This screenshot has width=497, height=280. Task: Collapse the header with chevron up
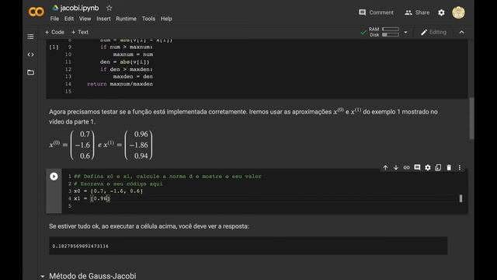click(x=461, y=32)
